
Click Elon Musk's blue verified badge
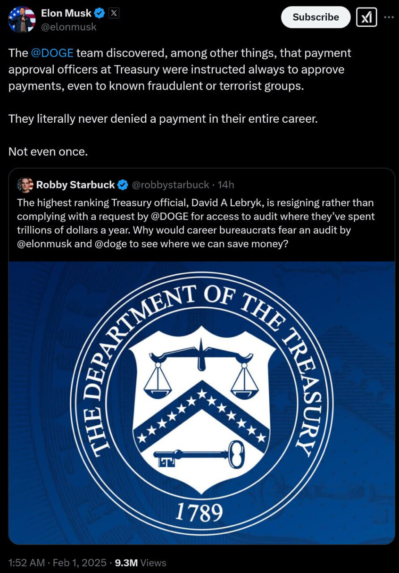click(x=100, y=14)
